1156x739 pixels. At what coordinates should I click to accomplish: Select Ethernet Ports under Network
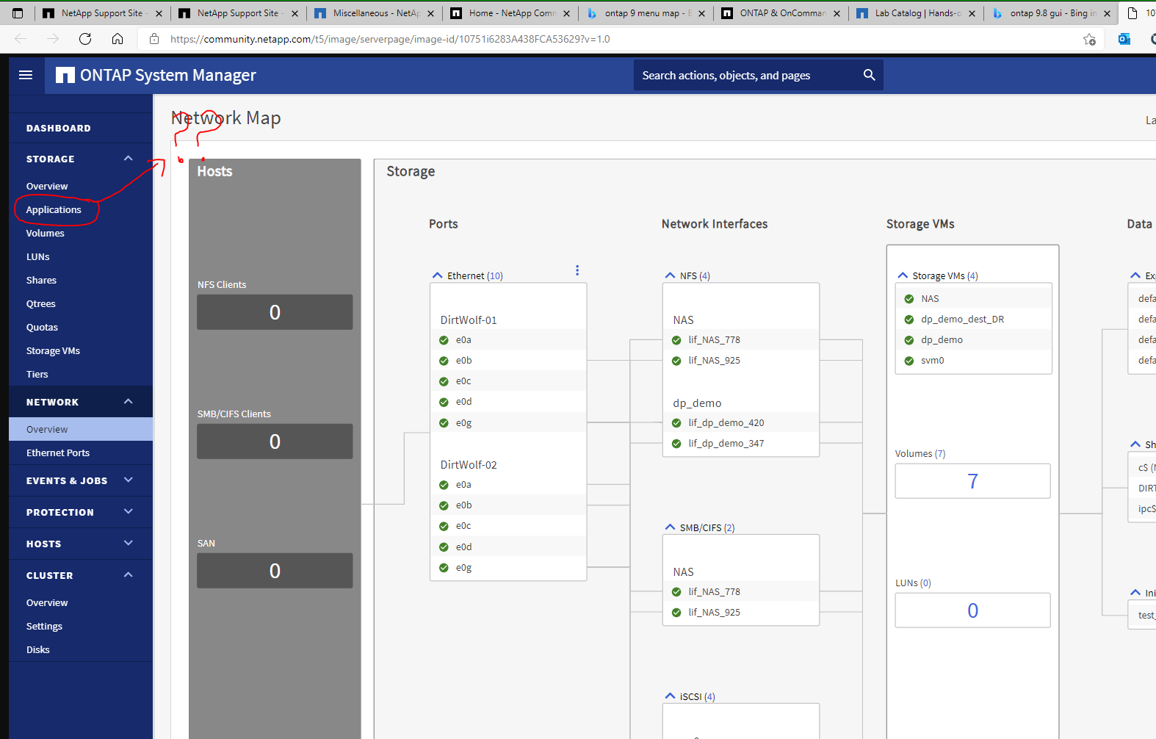58,453
